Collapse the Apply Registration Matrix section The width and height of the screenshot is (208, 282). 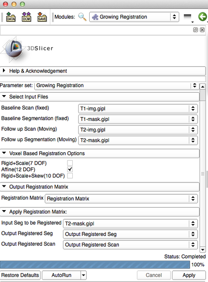100,212
